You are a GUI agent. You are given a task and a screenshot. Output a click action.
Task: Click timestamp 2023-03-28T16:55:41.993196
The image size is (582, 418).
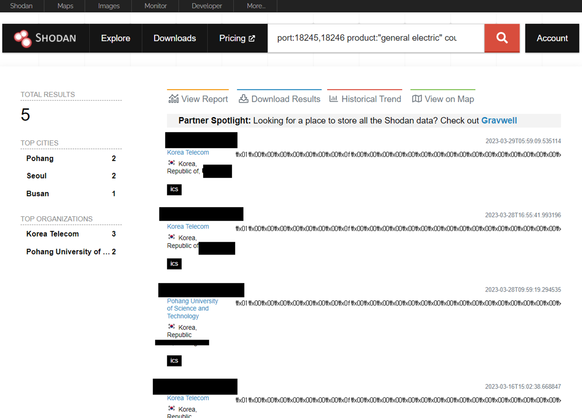pyautogui.click(x=523, y=215)
